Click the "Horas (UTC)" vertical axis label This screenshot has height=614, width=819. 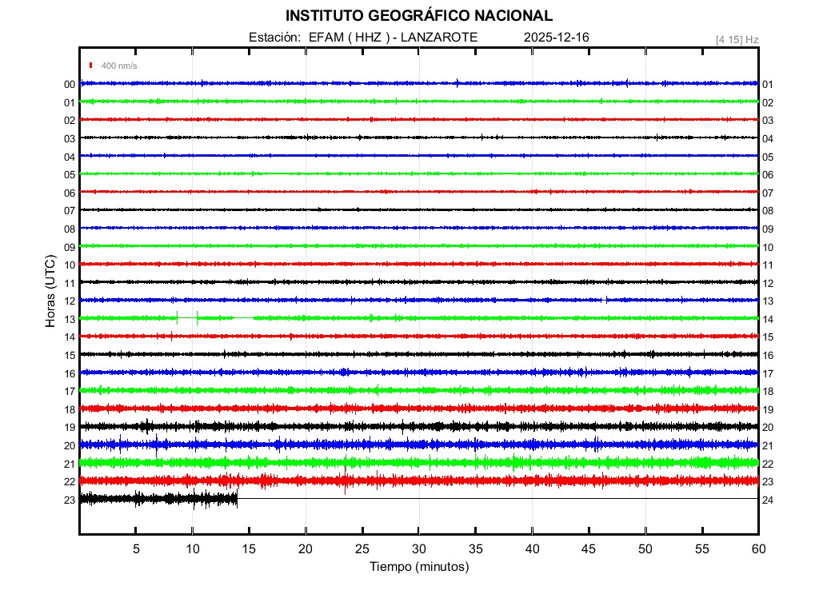[x=50, y=291]
